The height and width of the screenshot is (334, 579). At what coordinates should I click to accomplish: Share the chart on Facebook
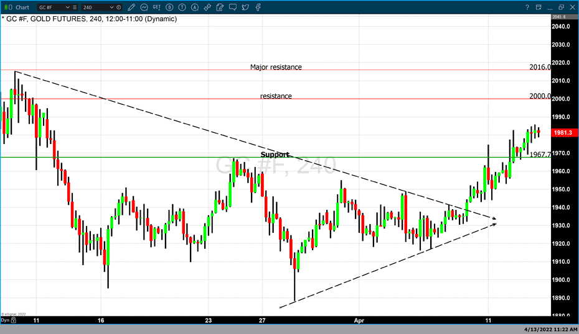click(x=258, y=7)
